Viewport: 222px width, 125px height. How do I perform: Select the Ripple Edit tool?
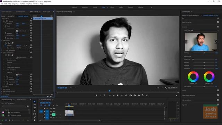[35, 108]
